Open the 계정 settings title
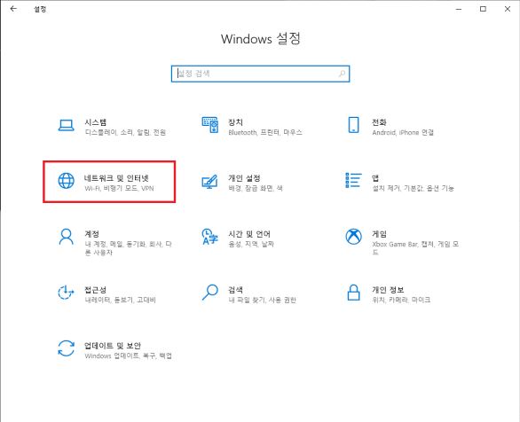This screenshot has width=520, height=422. tap(92, 234)
